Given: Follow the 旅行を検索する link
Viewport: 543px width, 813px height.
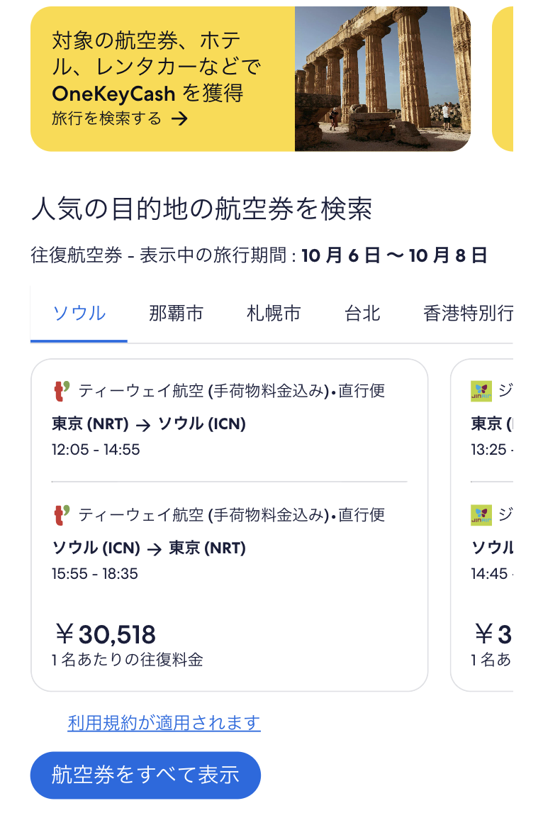Looking at the screenshot, I should [107, 118].
